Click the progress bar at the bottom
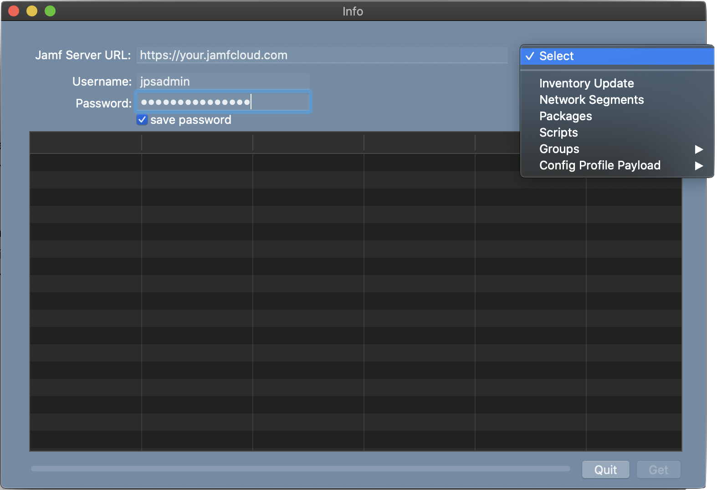Viewport: 717px width, 490px height. click(x=301, y=469)
